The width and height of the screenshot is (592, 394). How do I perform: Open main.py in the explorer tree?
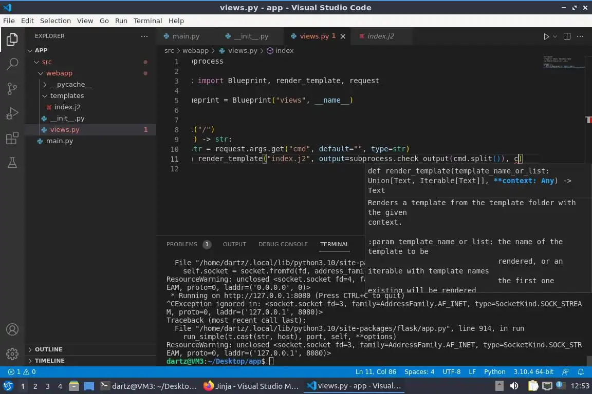90,141
